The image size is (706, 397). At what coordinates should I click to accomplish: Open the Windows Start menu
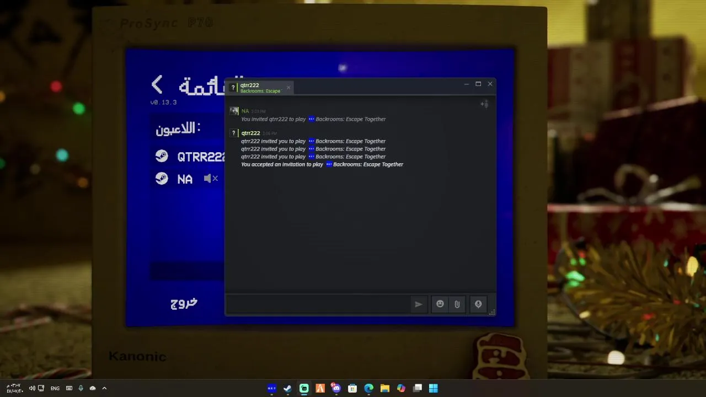coord(434,388)
